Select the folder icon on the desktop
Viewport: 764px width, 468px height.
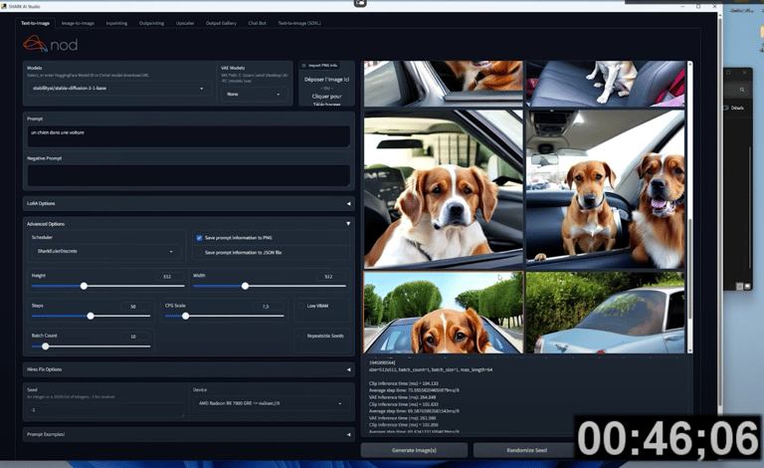click(762, 34)
